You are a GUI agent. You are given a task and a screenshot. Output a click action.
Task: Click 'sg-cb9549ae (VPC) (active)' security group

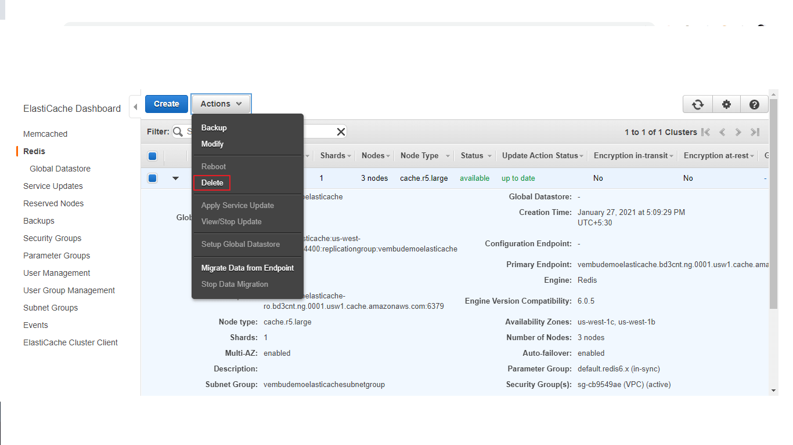click(624, 384)
